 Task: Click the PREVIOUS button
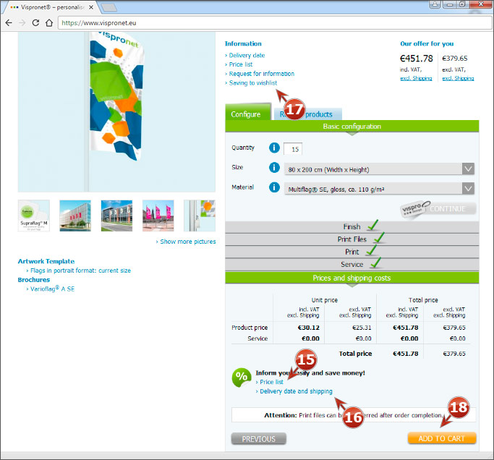coord(259,438)
